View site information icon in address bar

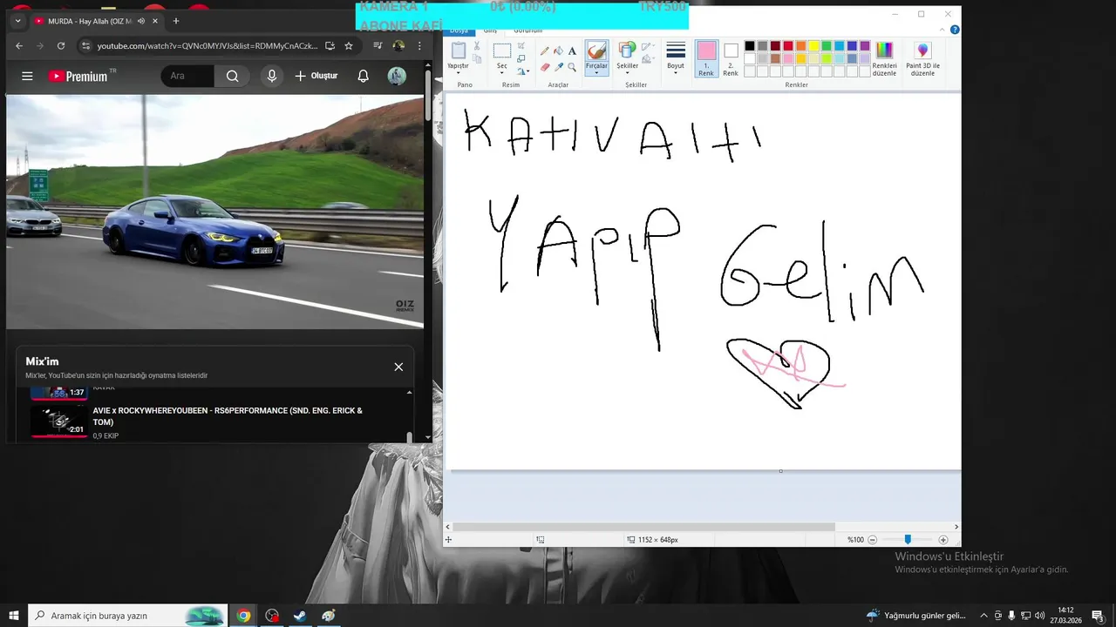85,45
